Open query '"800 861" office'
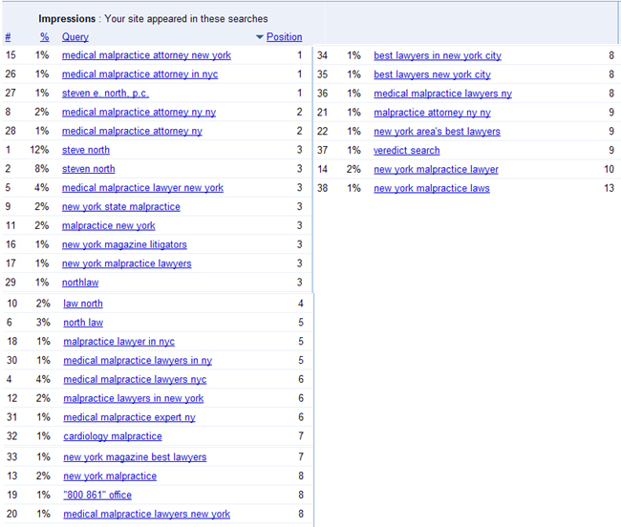Viewport: 621px width, 527px height. 97,495
